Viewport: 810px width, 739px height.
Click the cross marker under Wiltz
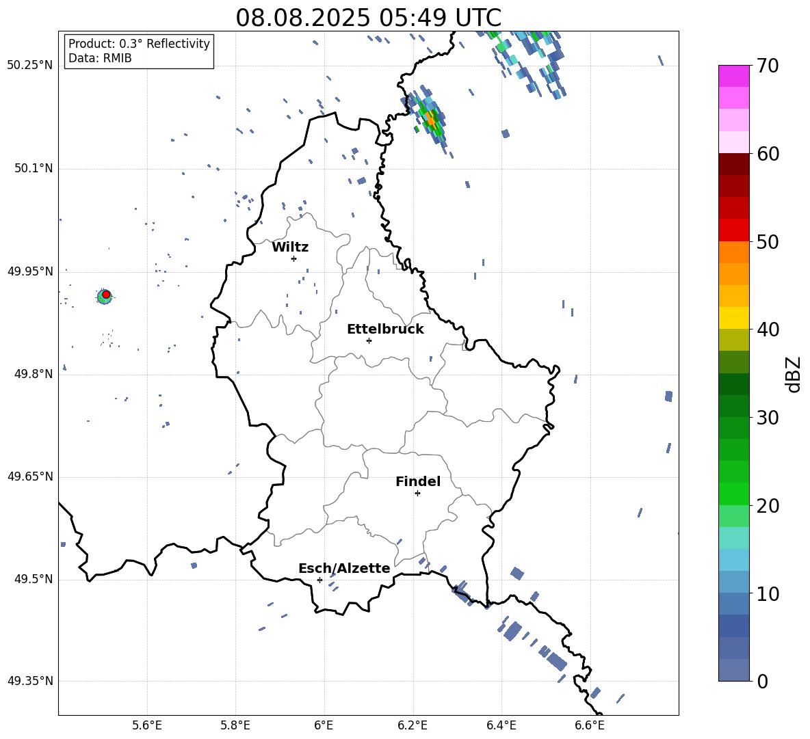pos(293,258)
